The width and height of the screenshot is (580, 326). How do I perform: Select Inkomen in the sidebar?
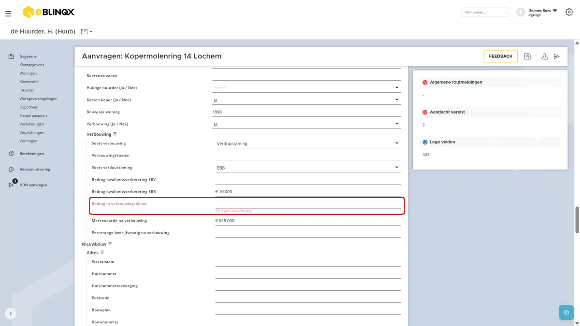(x=27, y=90)
